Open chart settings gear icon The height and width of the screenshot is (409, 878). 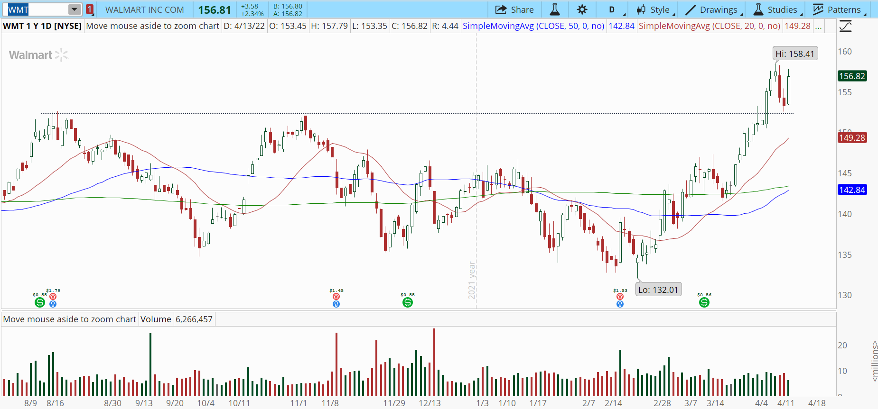(582, 9)
